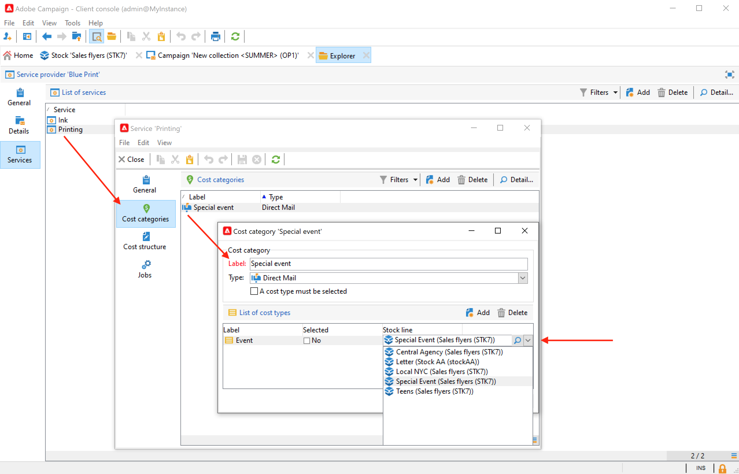Click the green Refresh icon in main toolbar
The image size is (739, 474).
235,37
